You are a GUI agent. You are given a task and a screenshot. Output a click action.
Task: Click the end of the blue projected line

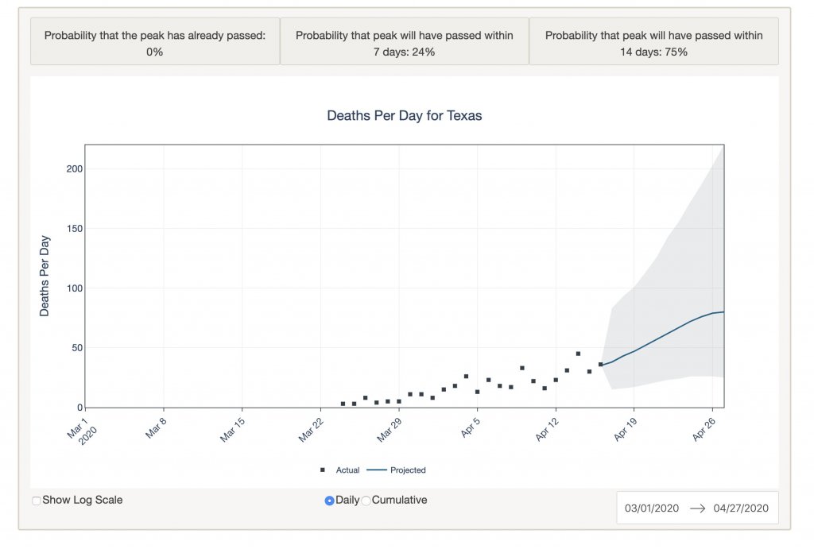[x=723, y=311]
